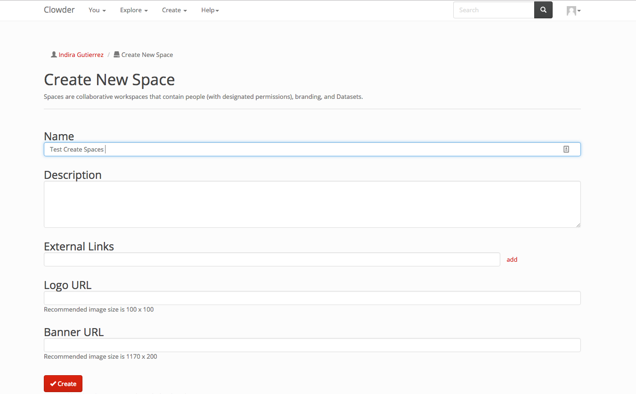Focus the Logo URL field
Image resolution: width=636 pixels, height=394 pixels.
coord(312,298)
